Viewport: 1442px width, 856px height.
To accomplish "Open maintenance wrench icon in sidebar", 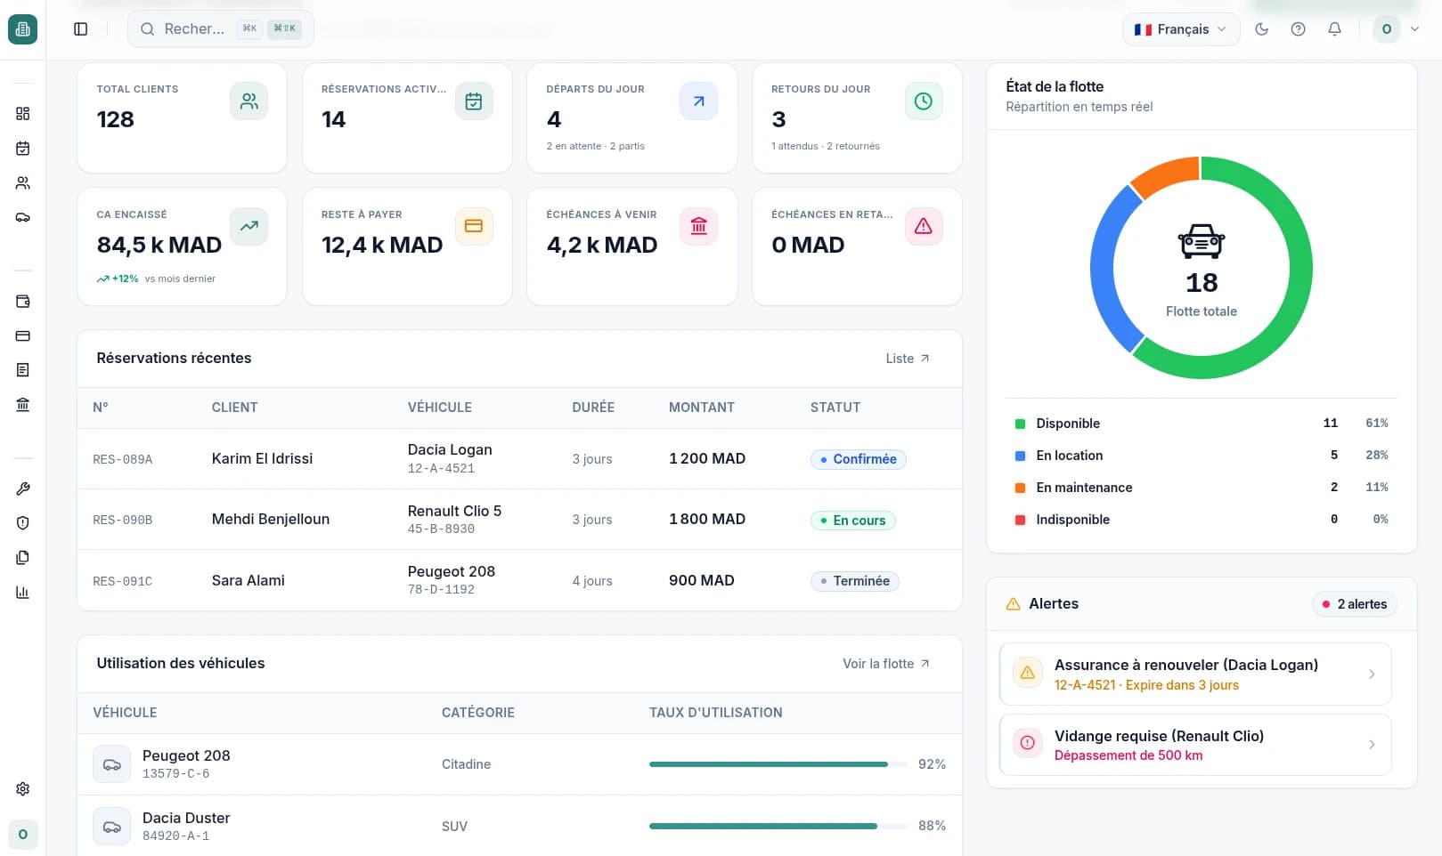I will [x=23, y=489].
